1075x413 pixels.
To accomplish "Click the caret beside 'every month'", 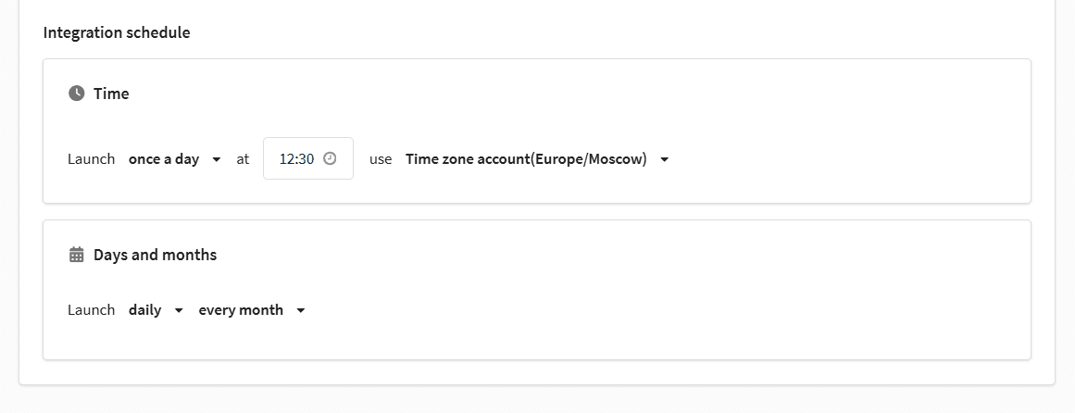I will click(300, 310).
